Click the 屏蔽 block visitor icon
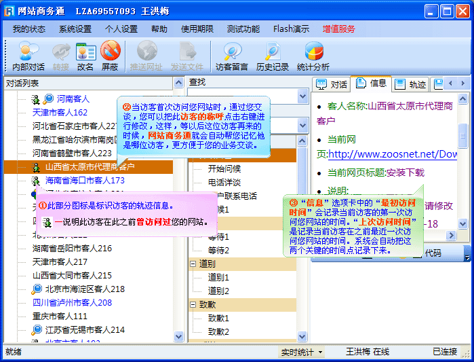The height and width of the screenshot is (362, 474). pyautogui.click(x=110, y=56)
